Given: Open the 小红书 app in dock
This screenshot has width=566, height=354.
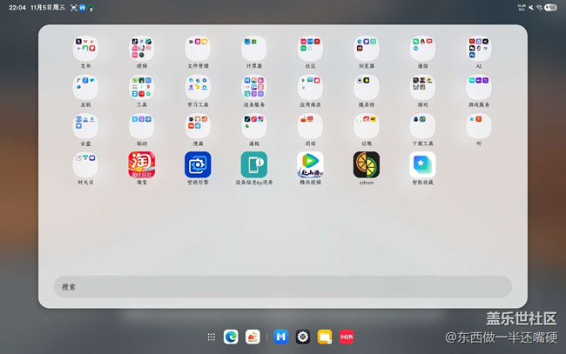Looking at the screenshot, I should click(x=347, y=337).
